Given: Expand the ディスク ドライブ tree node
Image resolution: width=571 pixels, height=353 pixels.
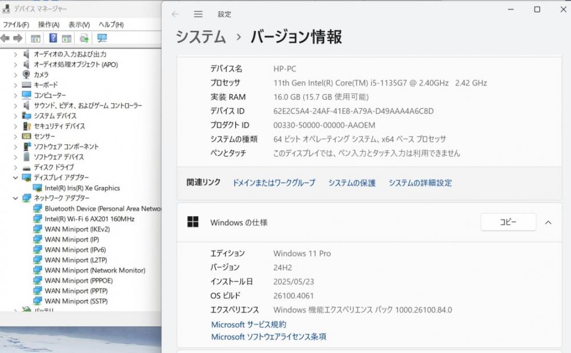Looking at the screenshot, I should 15,167.
